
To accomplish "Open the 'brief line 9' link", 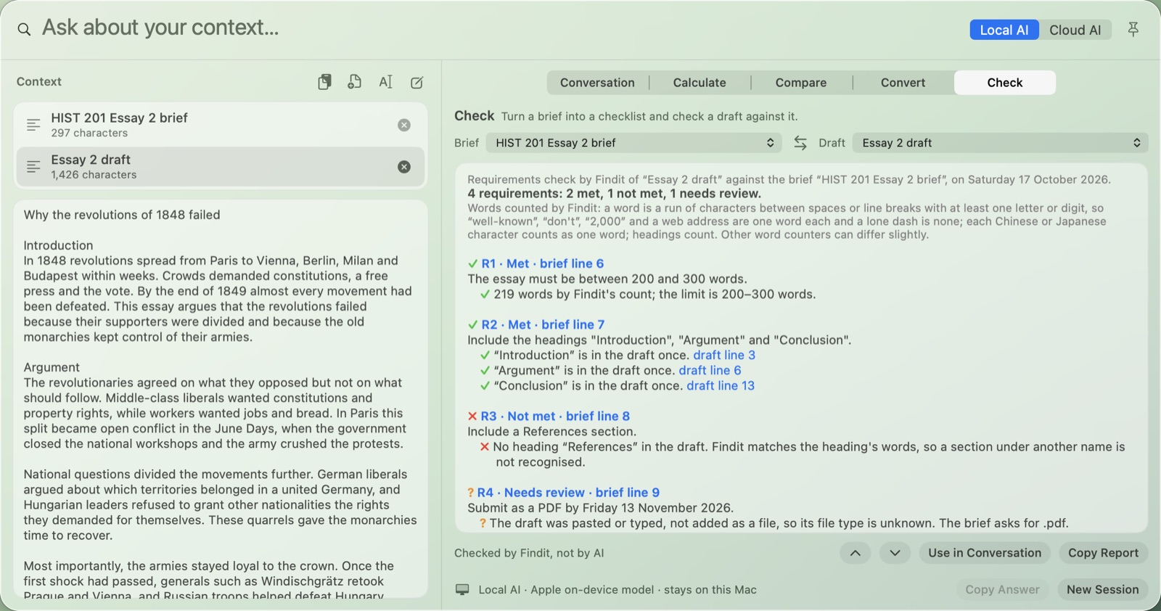I will (x=628, y=492).
